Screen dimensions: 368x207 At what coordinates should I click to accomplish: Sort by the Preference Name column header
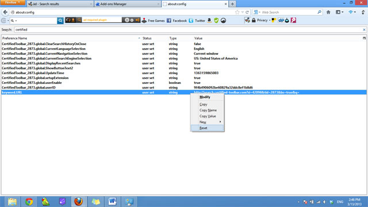click(71, 38)
